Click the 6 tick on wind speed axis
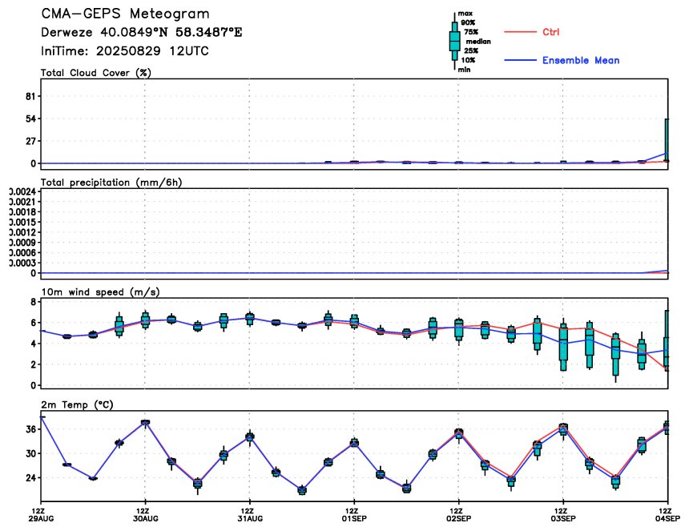Image resolution: width=689 pixels, height=531 pixels. 34,323
